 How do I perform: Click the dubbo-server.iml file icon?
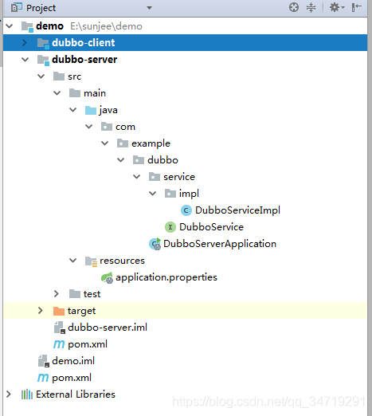60,328
